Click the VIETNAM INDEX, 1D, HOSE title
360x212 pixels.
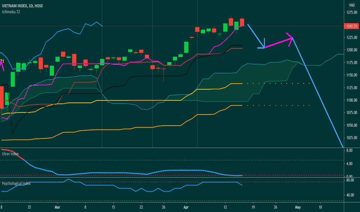tap(22, 6)
